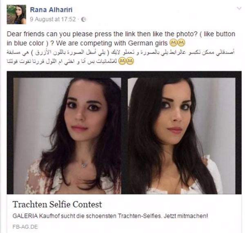
Task: Open the left selfie photo
Action: [x=67, y=136]
